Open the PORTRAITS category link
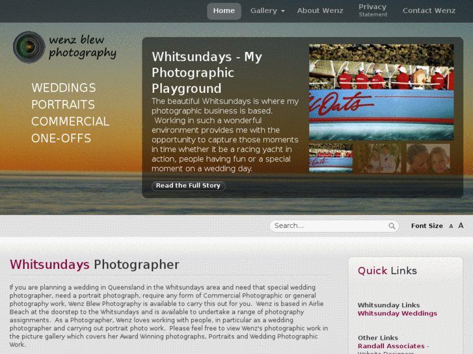 click(x=63, y=105)
